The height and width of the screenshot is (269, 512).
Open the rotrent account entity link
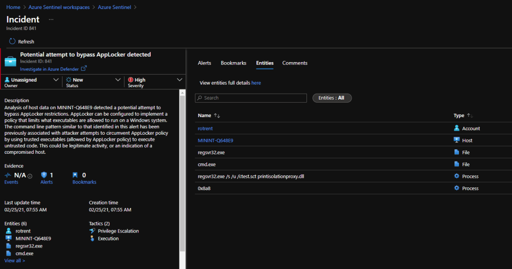205,128
